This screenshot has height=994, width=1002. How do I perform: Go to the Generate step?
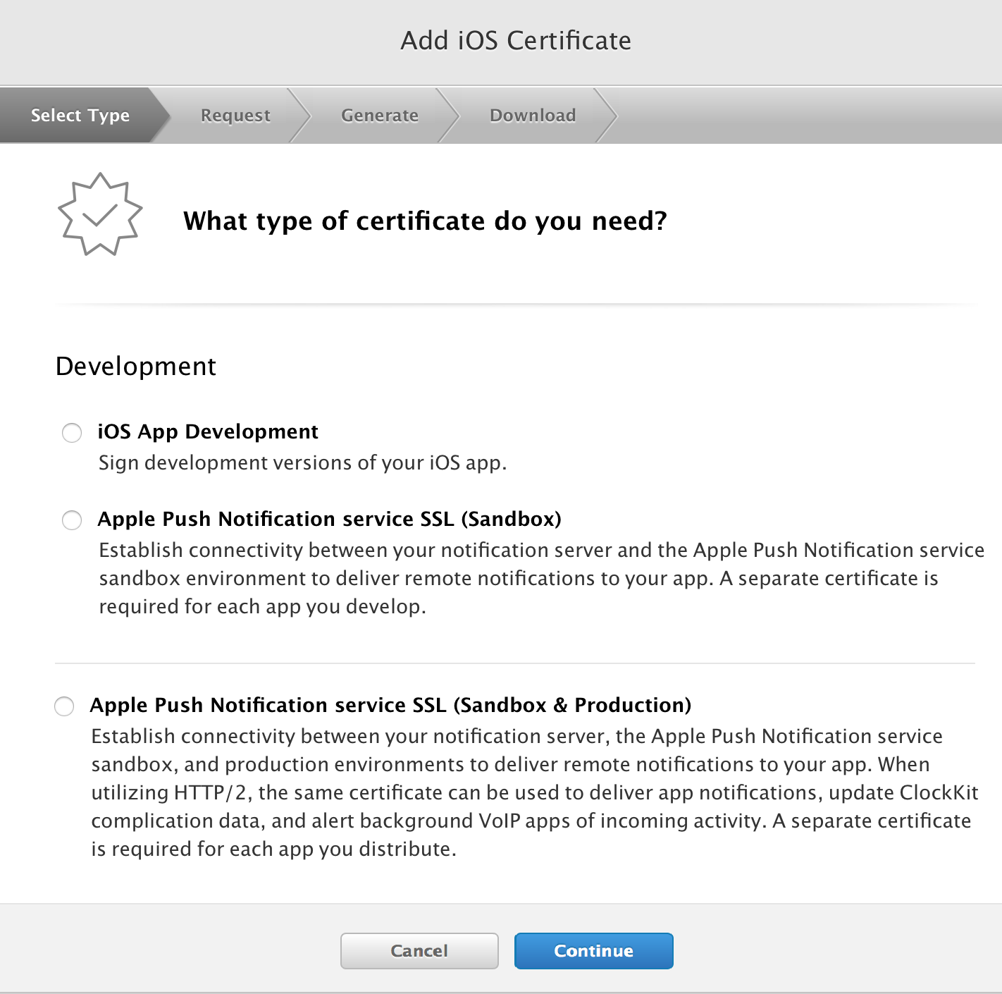tap(380, 115)
